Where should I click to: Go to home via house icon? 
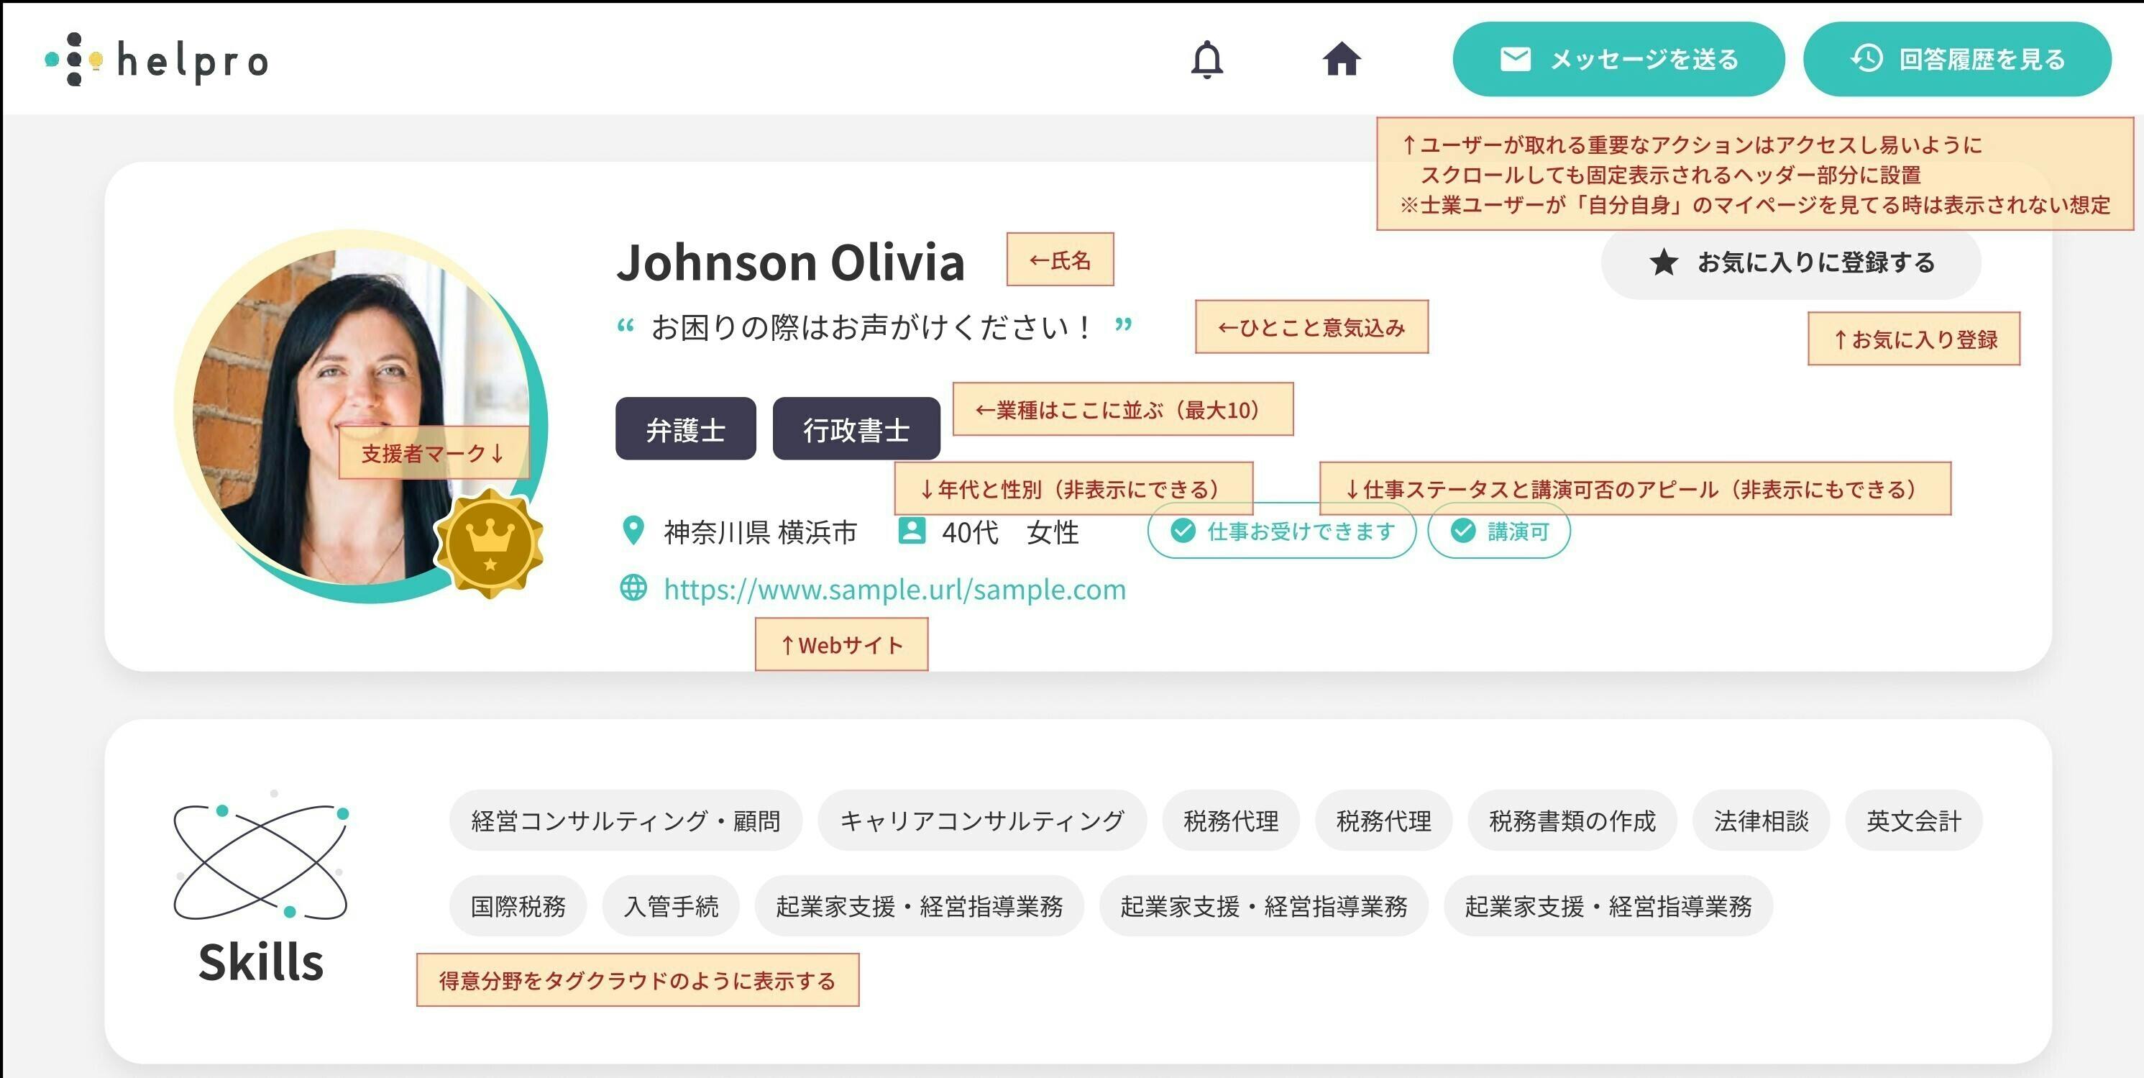point(1341,59)
